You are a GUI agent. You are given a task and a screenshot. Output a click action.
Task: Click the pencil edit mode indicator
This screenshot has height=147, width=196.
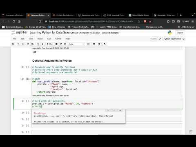160,39
